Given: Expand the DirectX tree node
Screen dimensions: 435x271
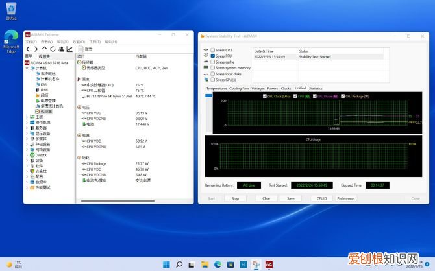Looking at the screenshot, I should pyautogui.click(x=27, y=155).
